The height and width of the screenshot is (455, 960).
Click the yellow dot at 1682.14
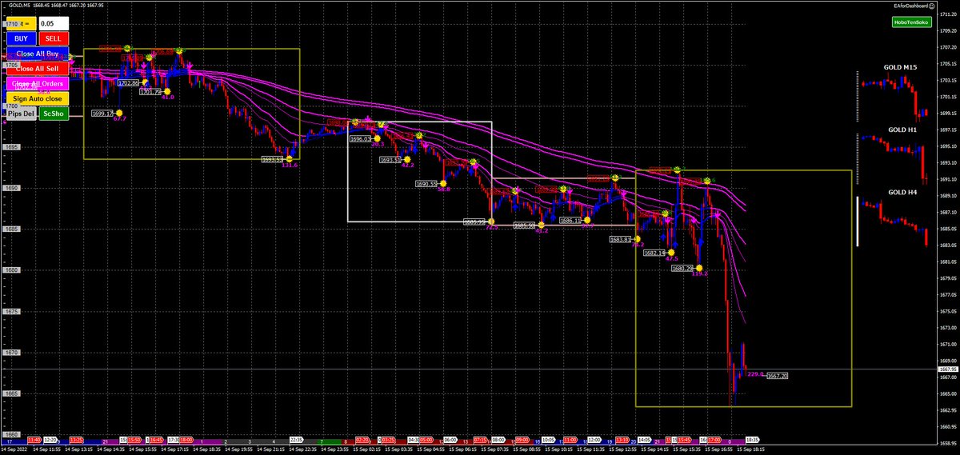pos(670,252)
